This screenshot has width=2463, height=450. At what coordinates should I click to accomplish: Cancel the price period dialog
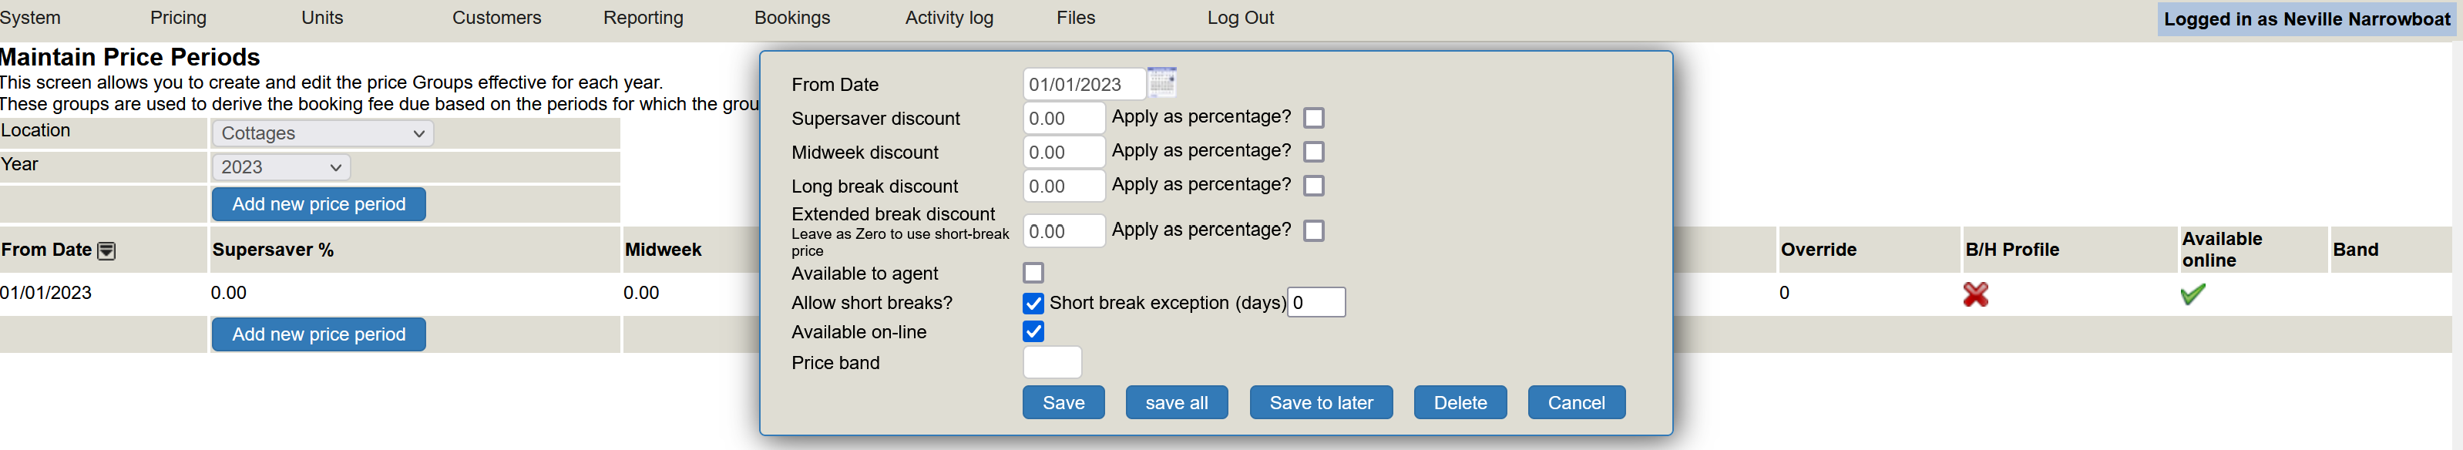[x=1576, y=402]
